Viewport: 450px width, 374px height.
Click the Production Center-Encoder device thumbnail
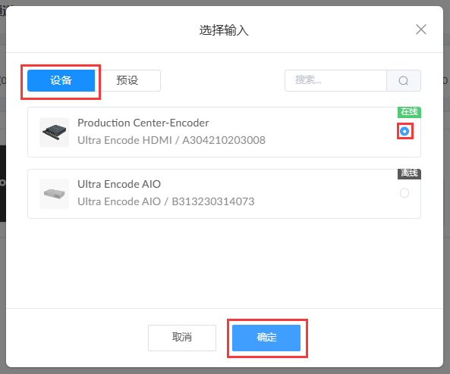tap(54, 132)
